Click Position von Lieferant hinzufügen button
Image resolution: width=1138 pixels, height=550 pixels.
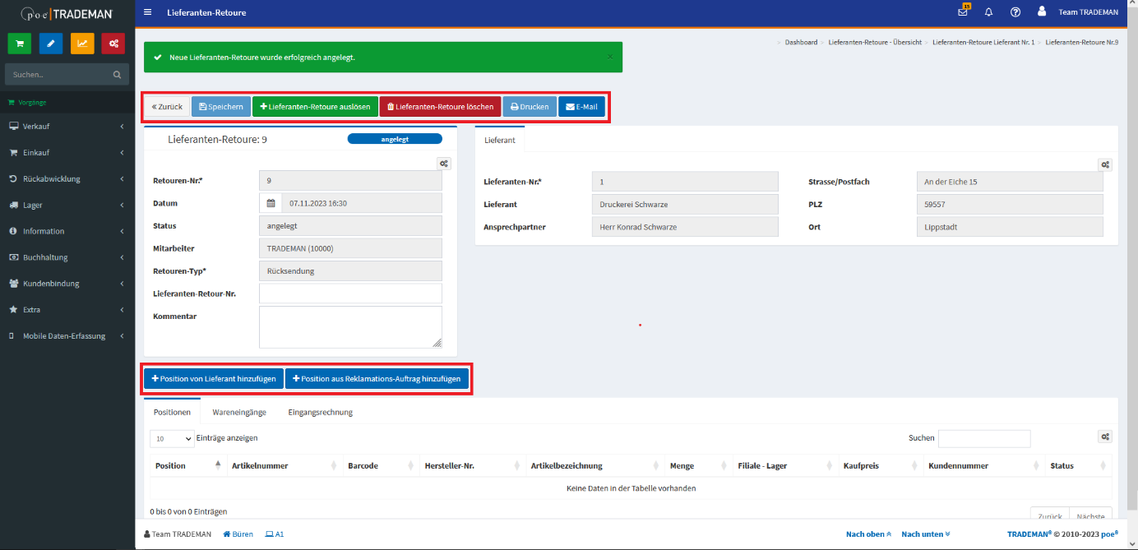pyautogui.click(x=214, y=378)
